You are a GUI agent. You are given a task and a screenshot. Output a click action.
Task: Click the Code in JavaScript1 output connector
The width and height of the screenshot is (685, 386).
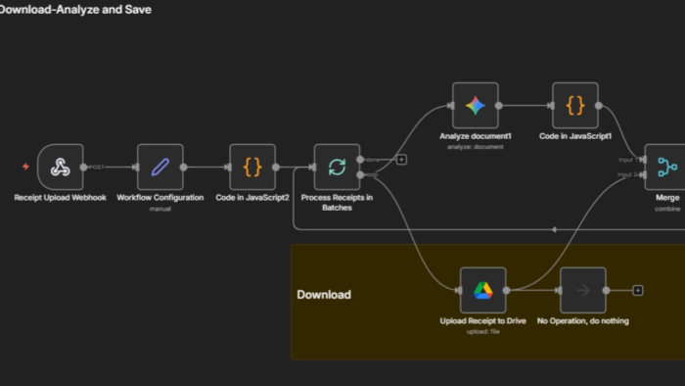point(599,106)
